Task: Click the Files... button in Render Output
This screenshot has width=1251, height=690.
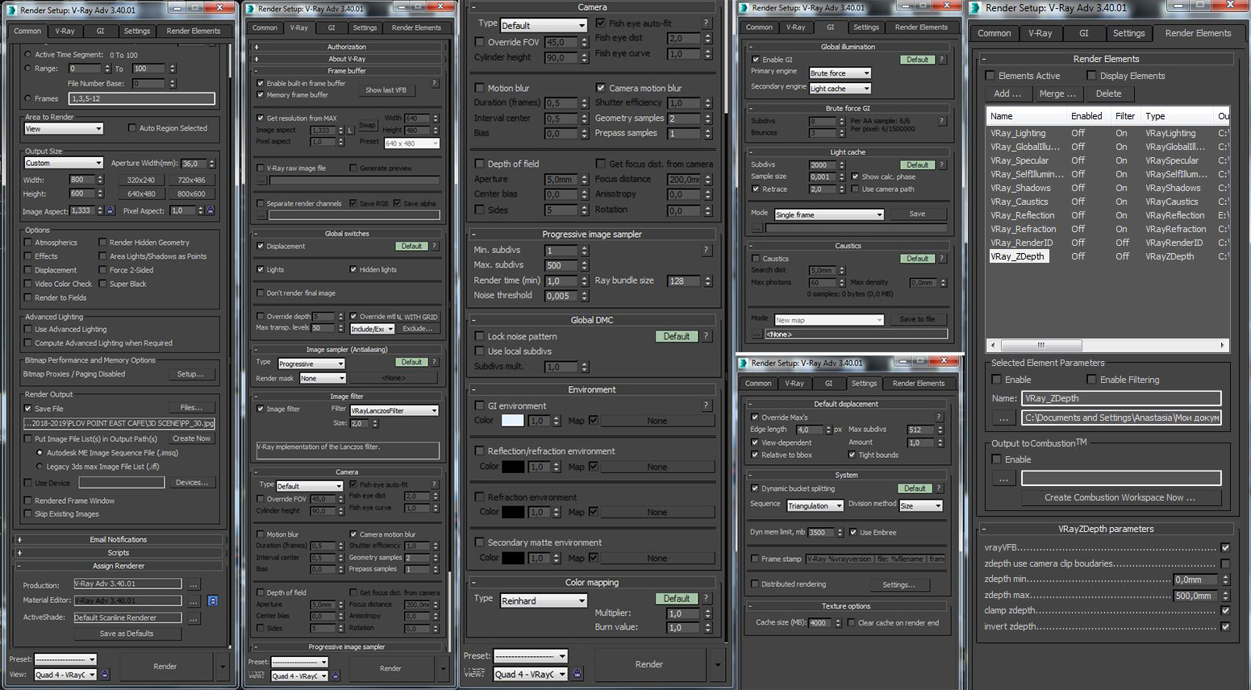Action: click(191, 408)
